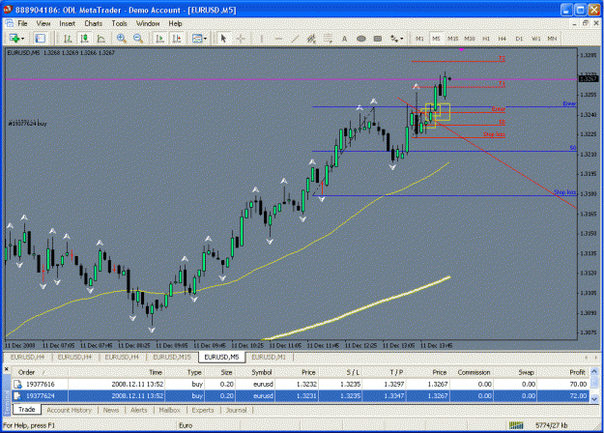Select the Rectangle drawing tool

pos(378,38)
